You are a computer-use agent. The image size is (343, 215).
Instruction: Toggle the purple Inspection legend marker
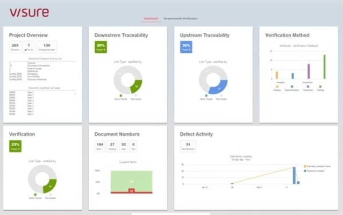tap(308, 87)
